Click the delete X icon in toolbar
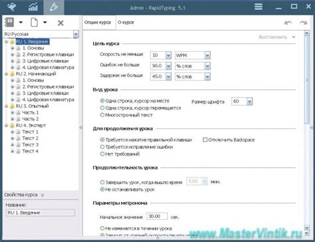This screenshot has width=315, height=242. 60,23
